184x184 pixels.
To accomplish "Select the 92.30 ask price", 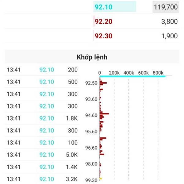I will (103, 36).
